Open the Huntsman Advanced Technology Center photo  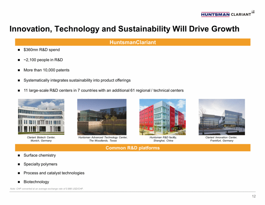[102, 117]
